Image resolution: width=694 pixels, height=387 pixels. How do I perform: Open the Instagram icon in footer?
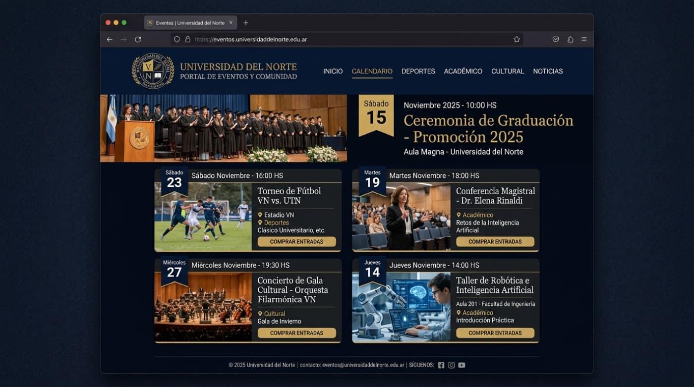[x=451, y=365]
